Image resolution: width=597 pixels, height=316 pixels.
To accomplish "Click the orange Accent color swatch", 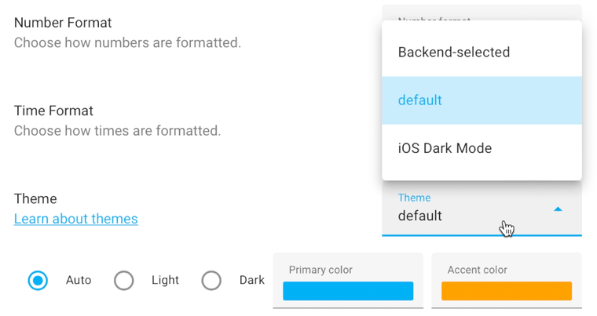I will [x=507, y=291].
